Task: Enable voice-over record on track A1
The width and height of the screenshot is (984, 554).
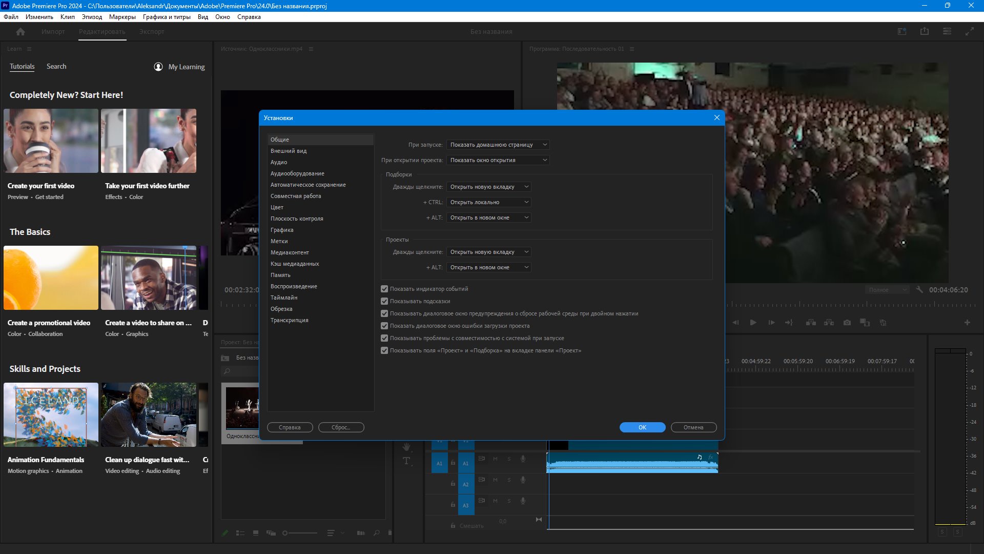Action: point(523,459)
